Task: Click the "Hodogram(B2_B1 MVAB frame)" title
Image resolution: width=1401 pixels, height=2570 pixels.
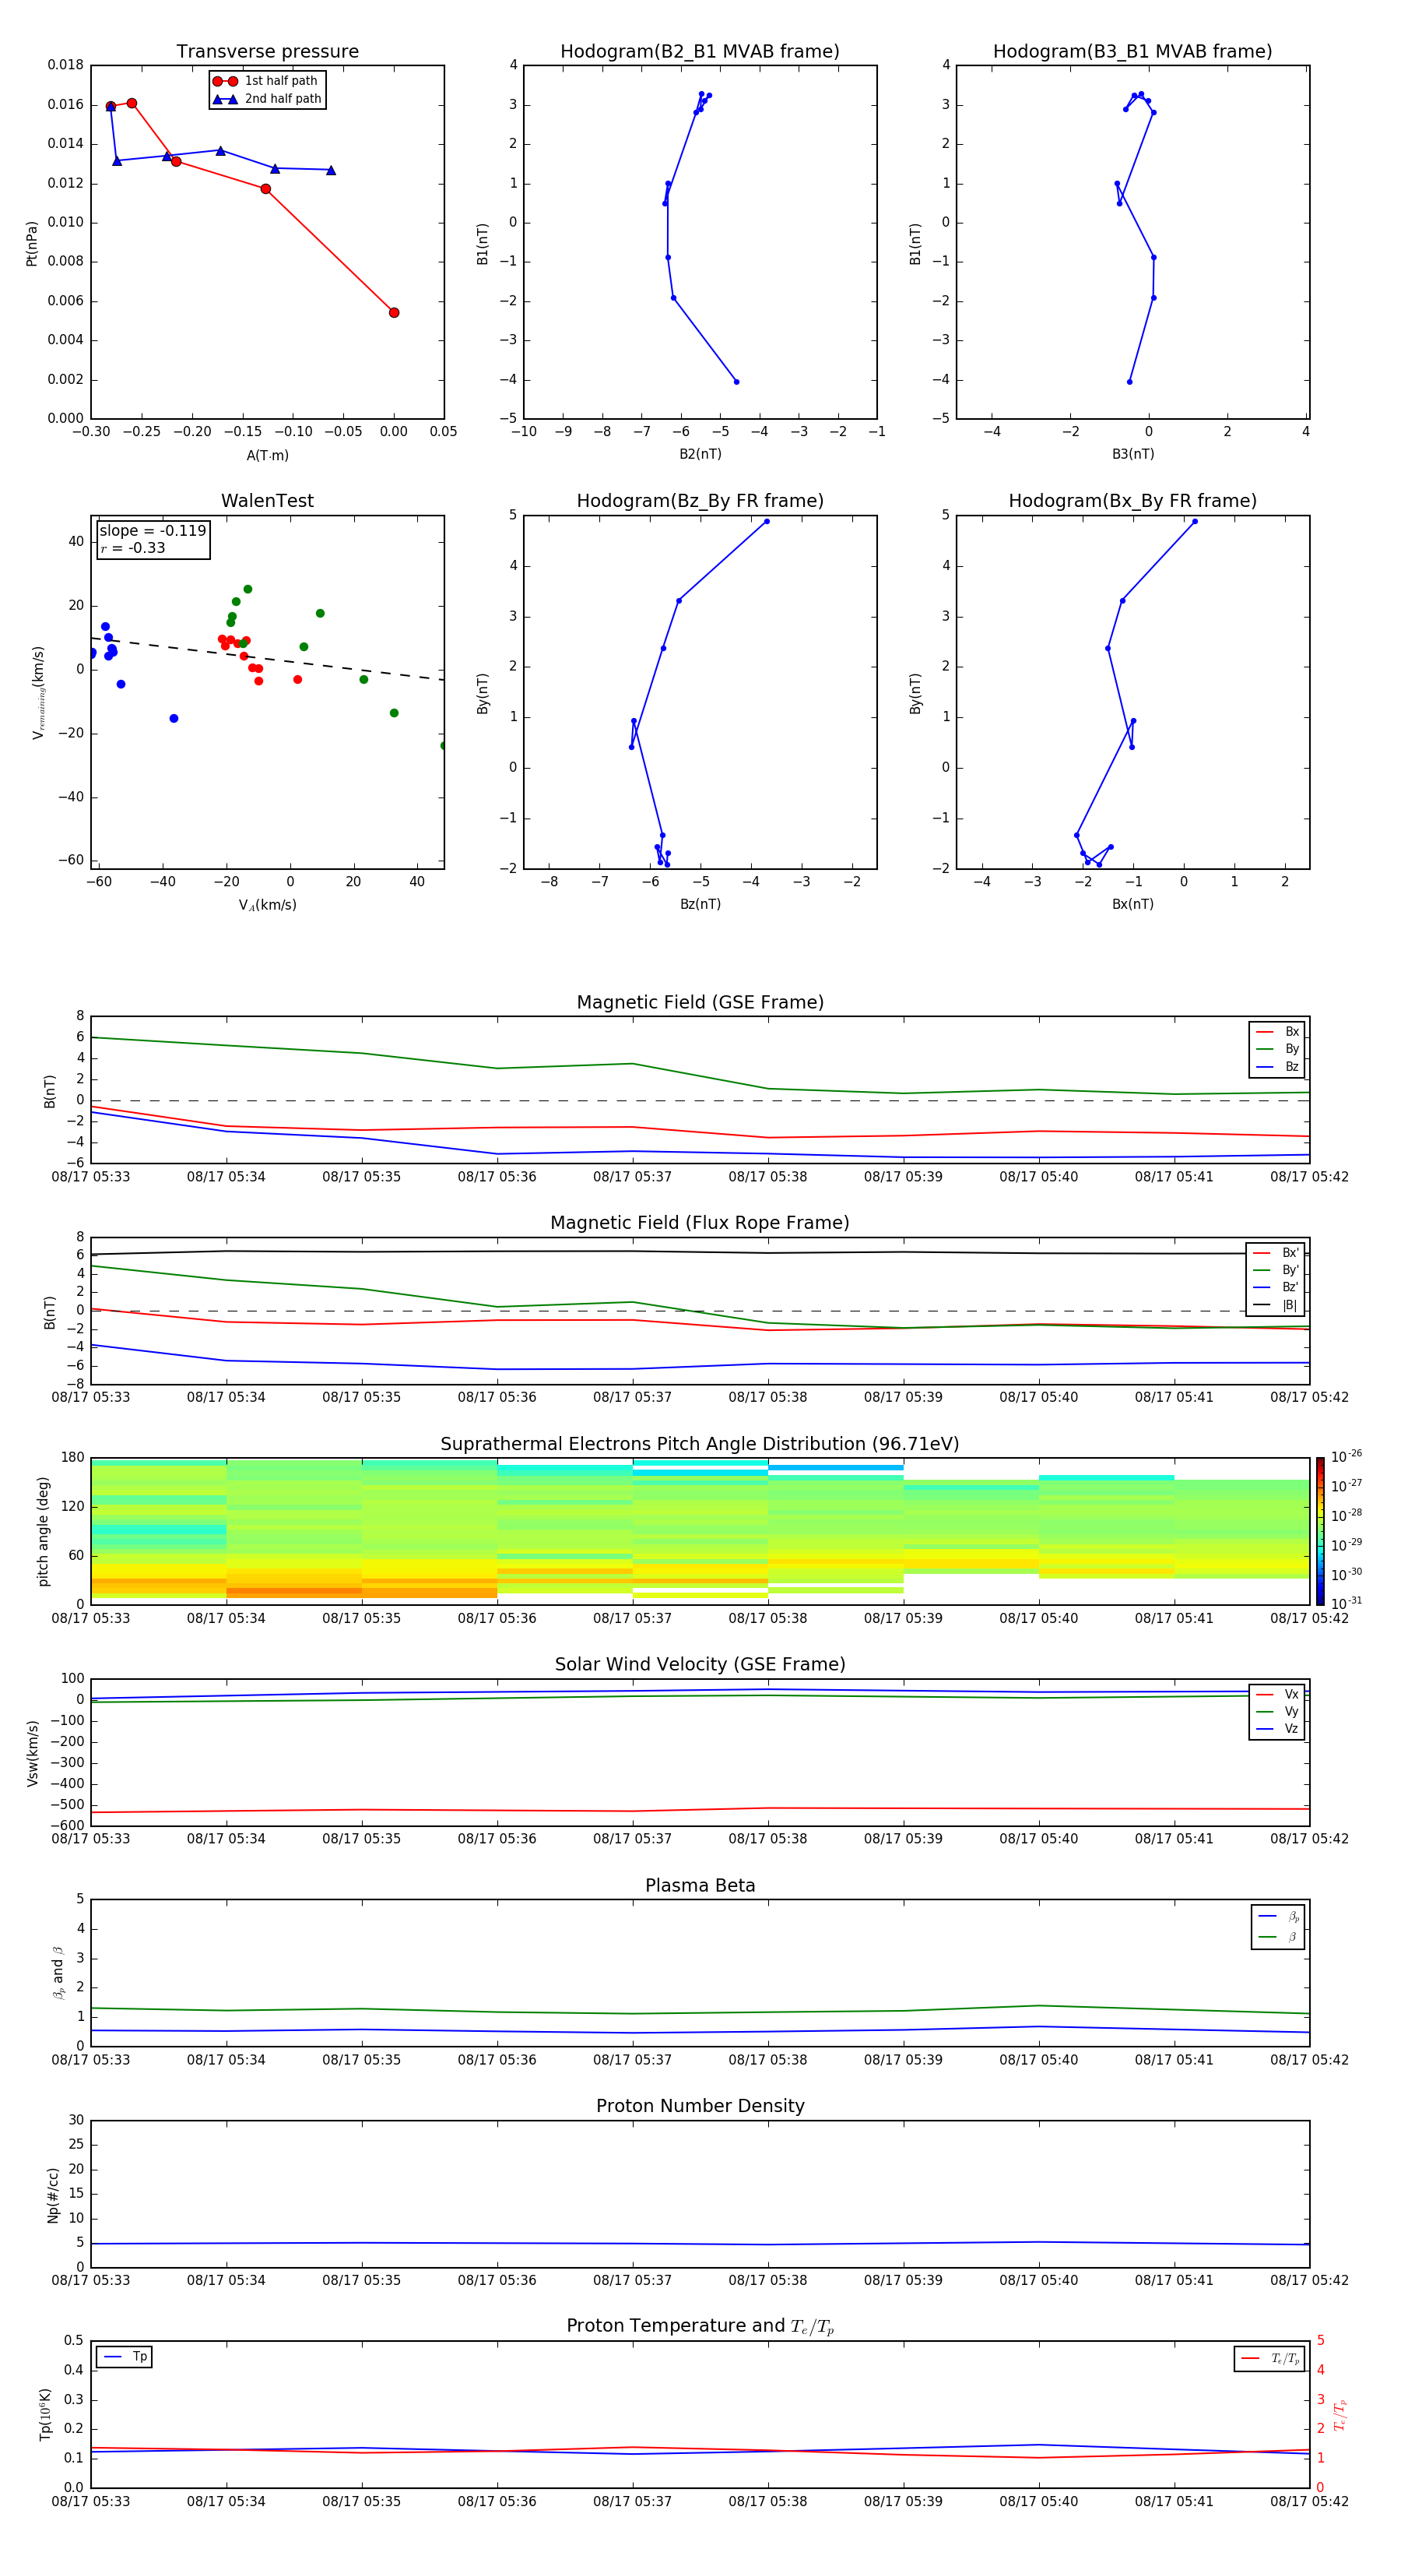Action: click(x=700, y=51)
